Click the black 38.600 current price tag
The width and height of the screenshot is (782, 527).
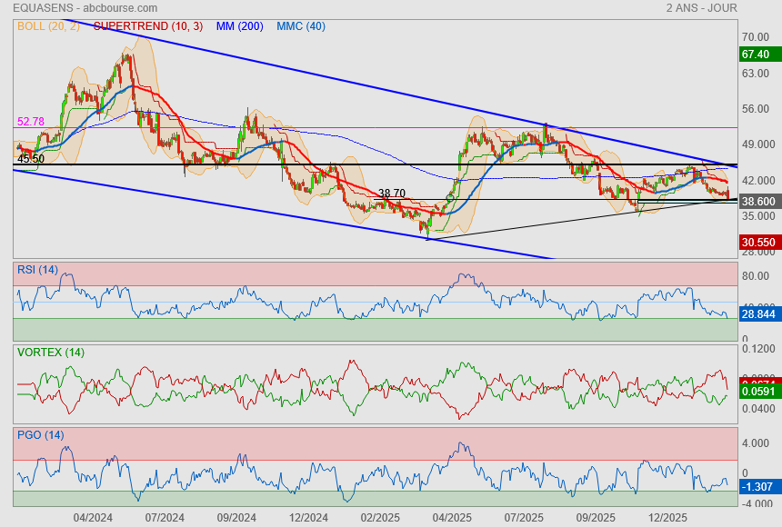pyautogui.click(x=758, y=202)
